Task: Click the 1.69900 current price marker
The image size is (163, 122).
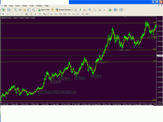Action: coord(160,56)
